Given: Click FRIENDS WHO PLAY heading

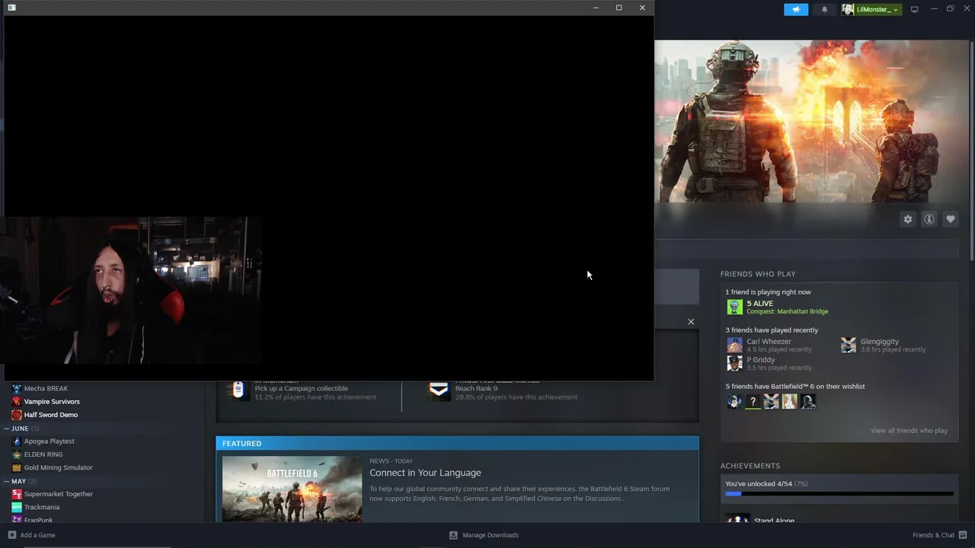Looking at the screenshot, I should tap(758, 274).
